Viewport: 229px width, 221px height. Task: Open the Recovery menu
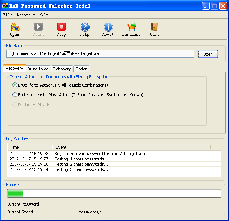point(26,15)
